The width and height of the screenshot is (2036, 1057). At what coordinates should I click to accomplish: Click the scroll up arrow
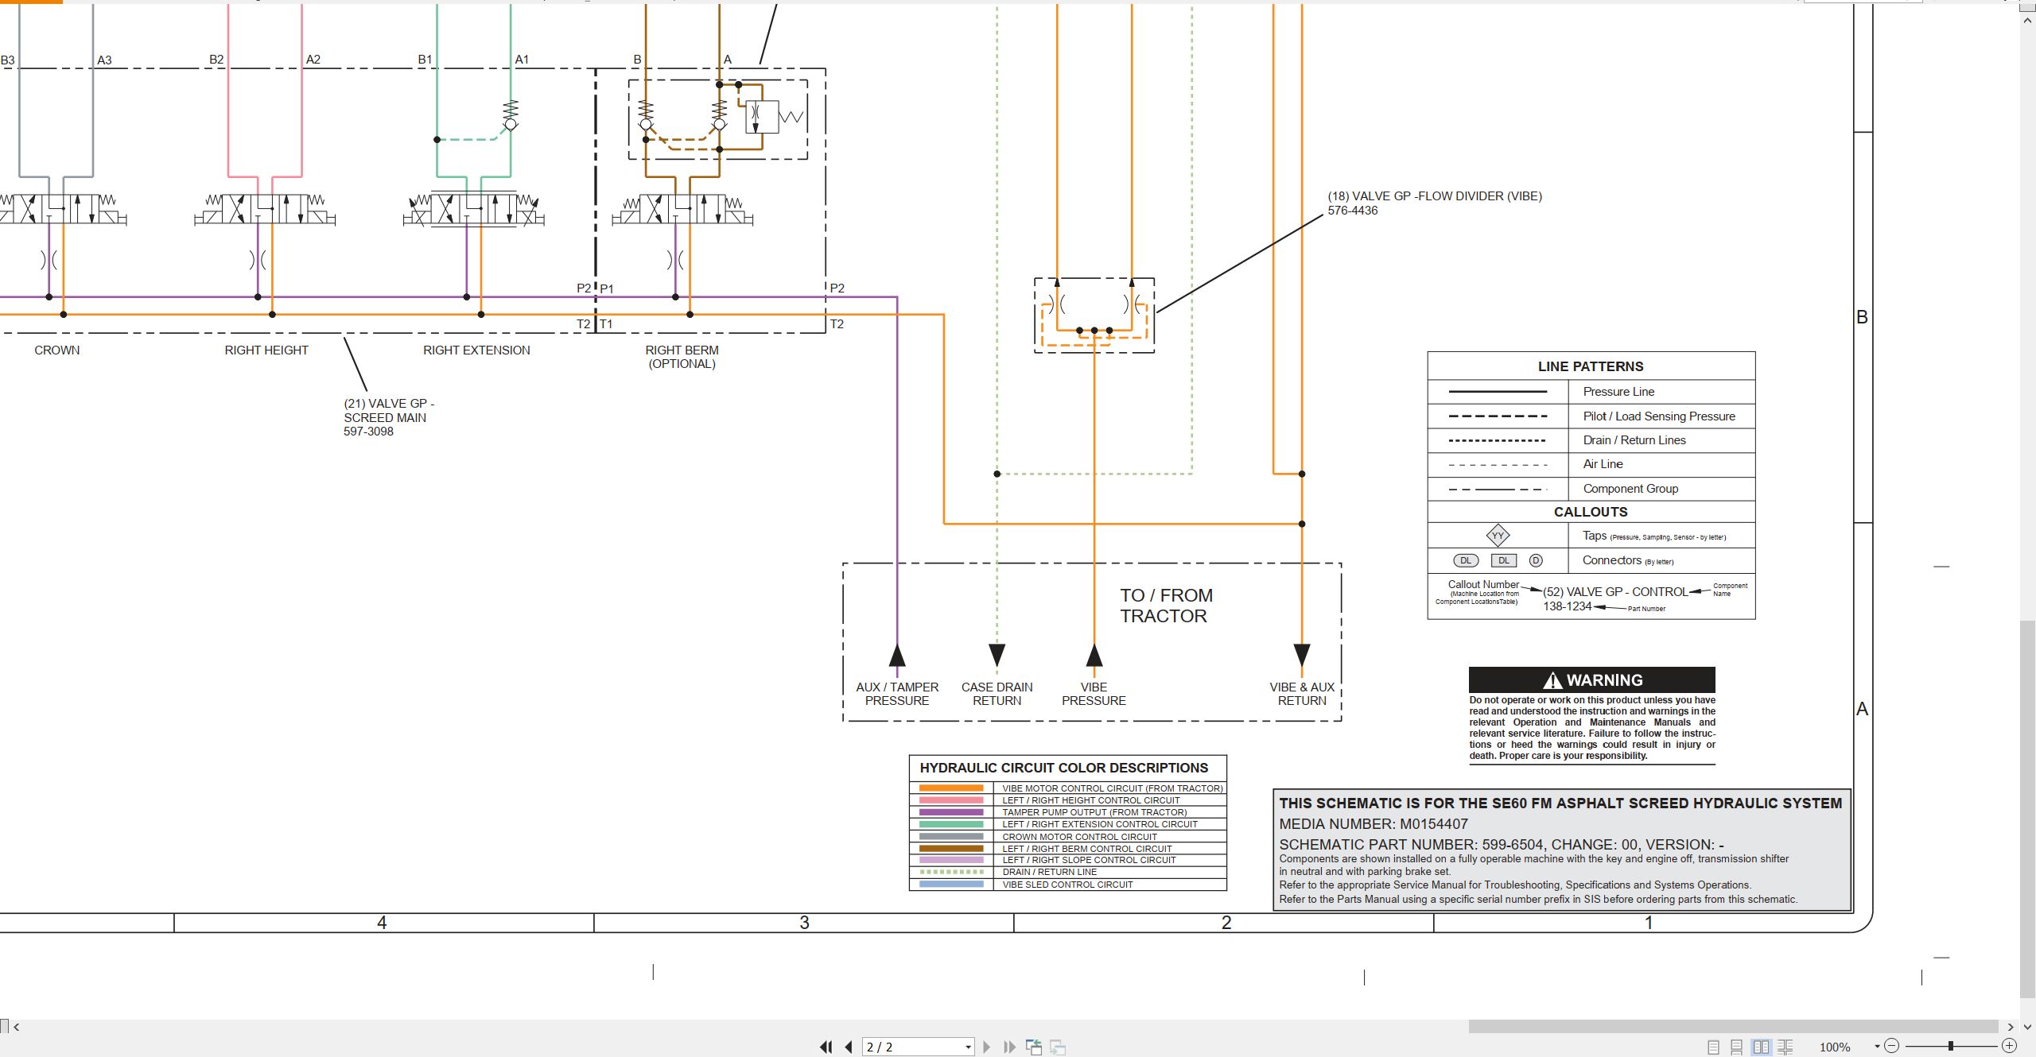pyautogui.click(x=2027, y=21)
